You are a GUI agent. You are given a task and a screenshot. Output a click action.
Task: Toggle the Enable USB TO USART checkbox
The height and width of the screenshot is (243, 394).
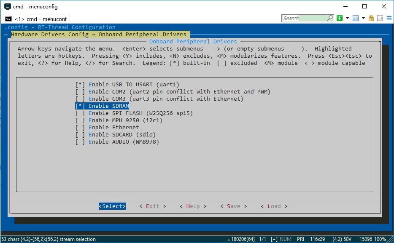point(80,85)
